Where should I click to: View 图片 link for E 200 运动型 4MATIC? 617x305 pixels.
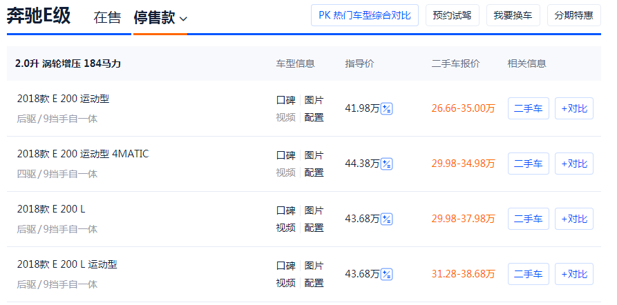pos(314,155)
